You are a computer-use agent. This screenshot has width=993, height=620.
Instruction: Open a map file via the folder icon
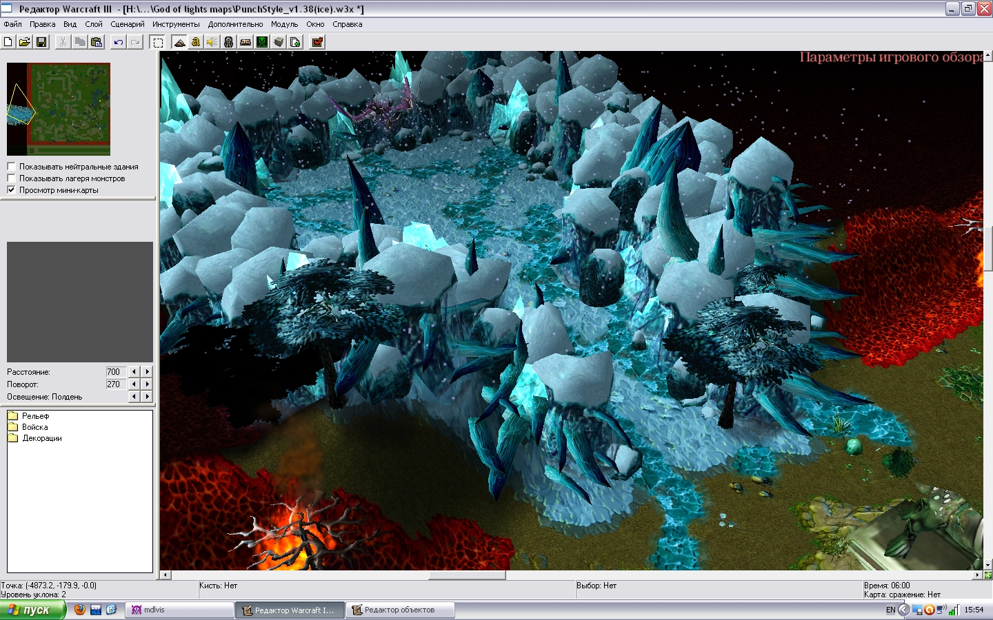coord(25,42)
